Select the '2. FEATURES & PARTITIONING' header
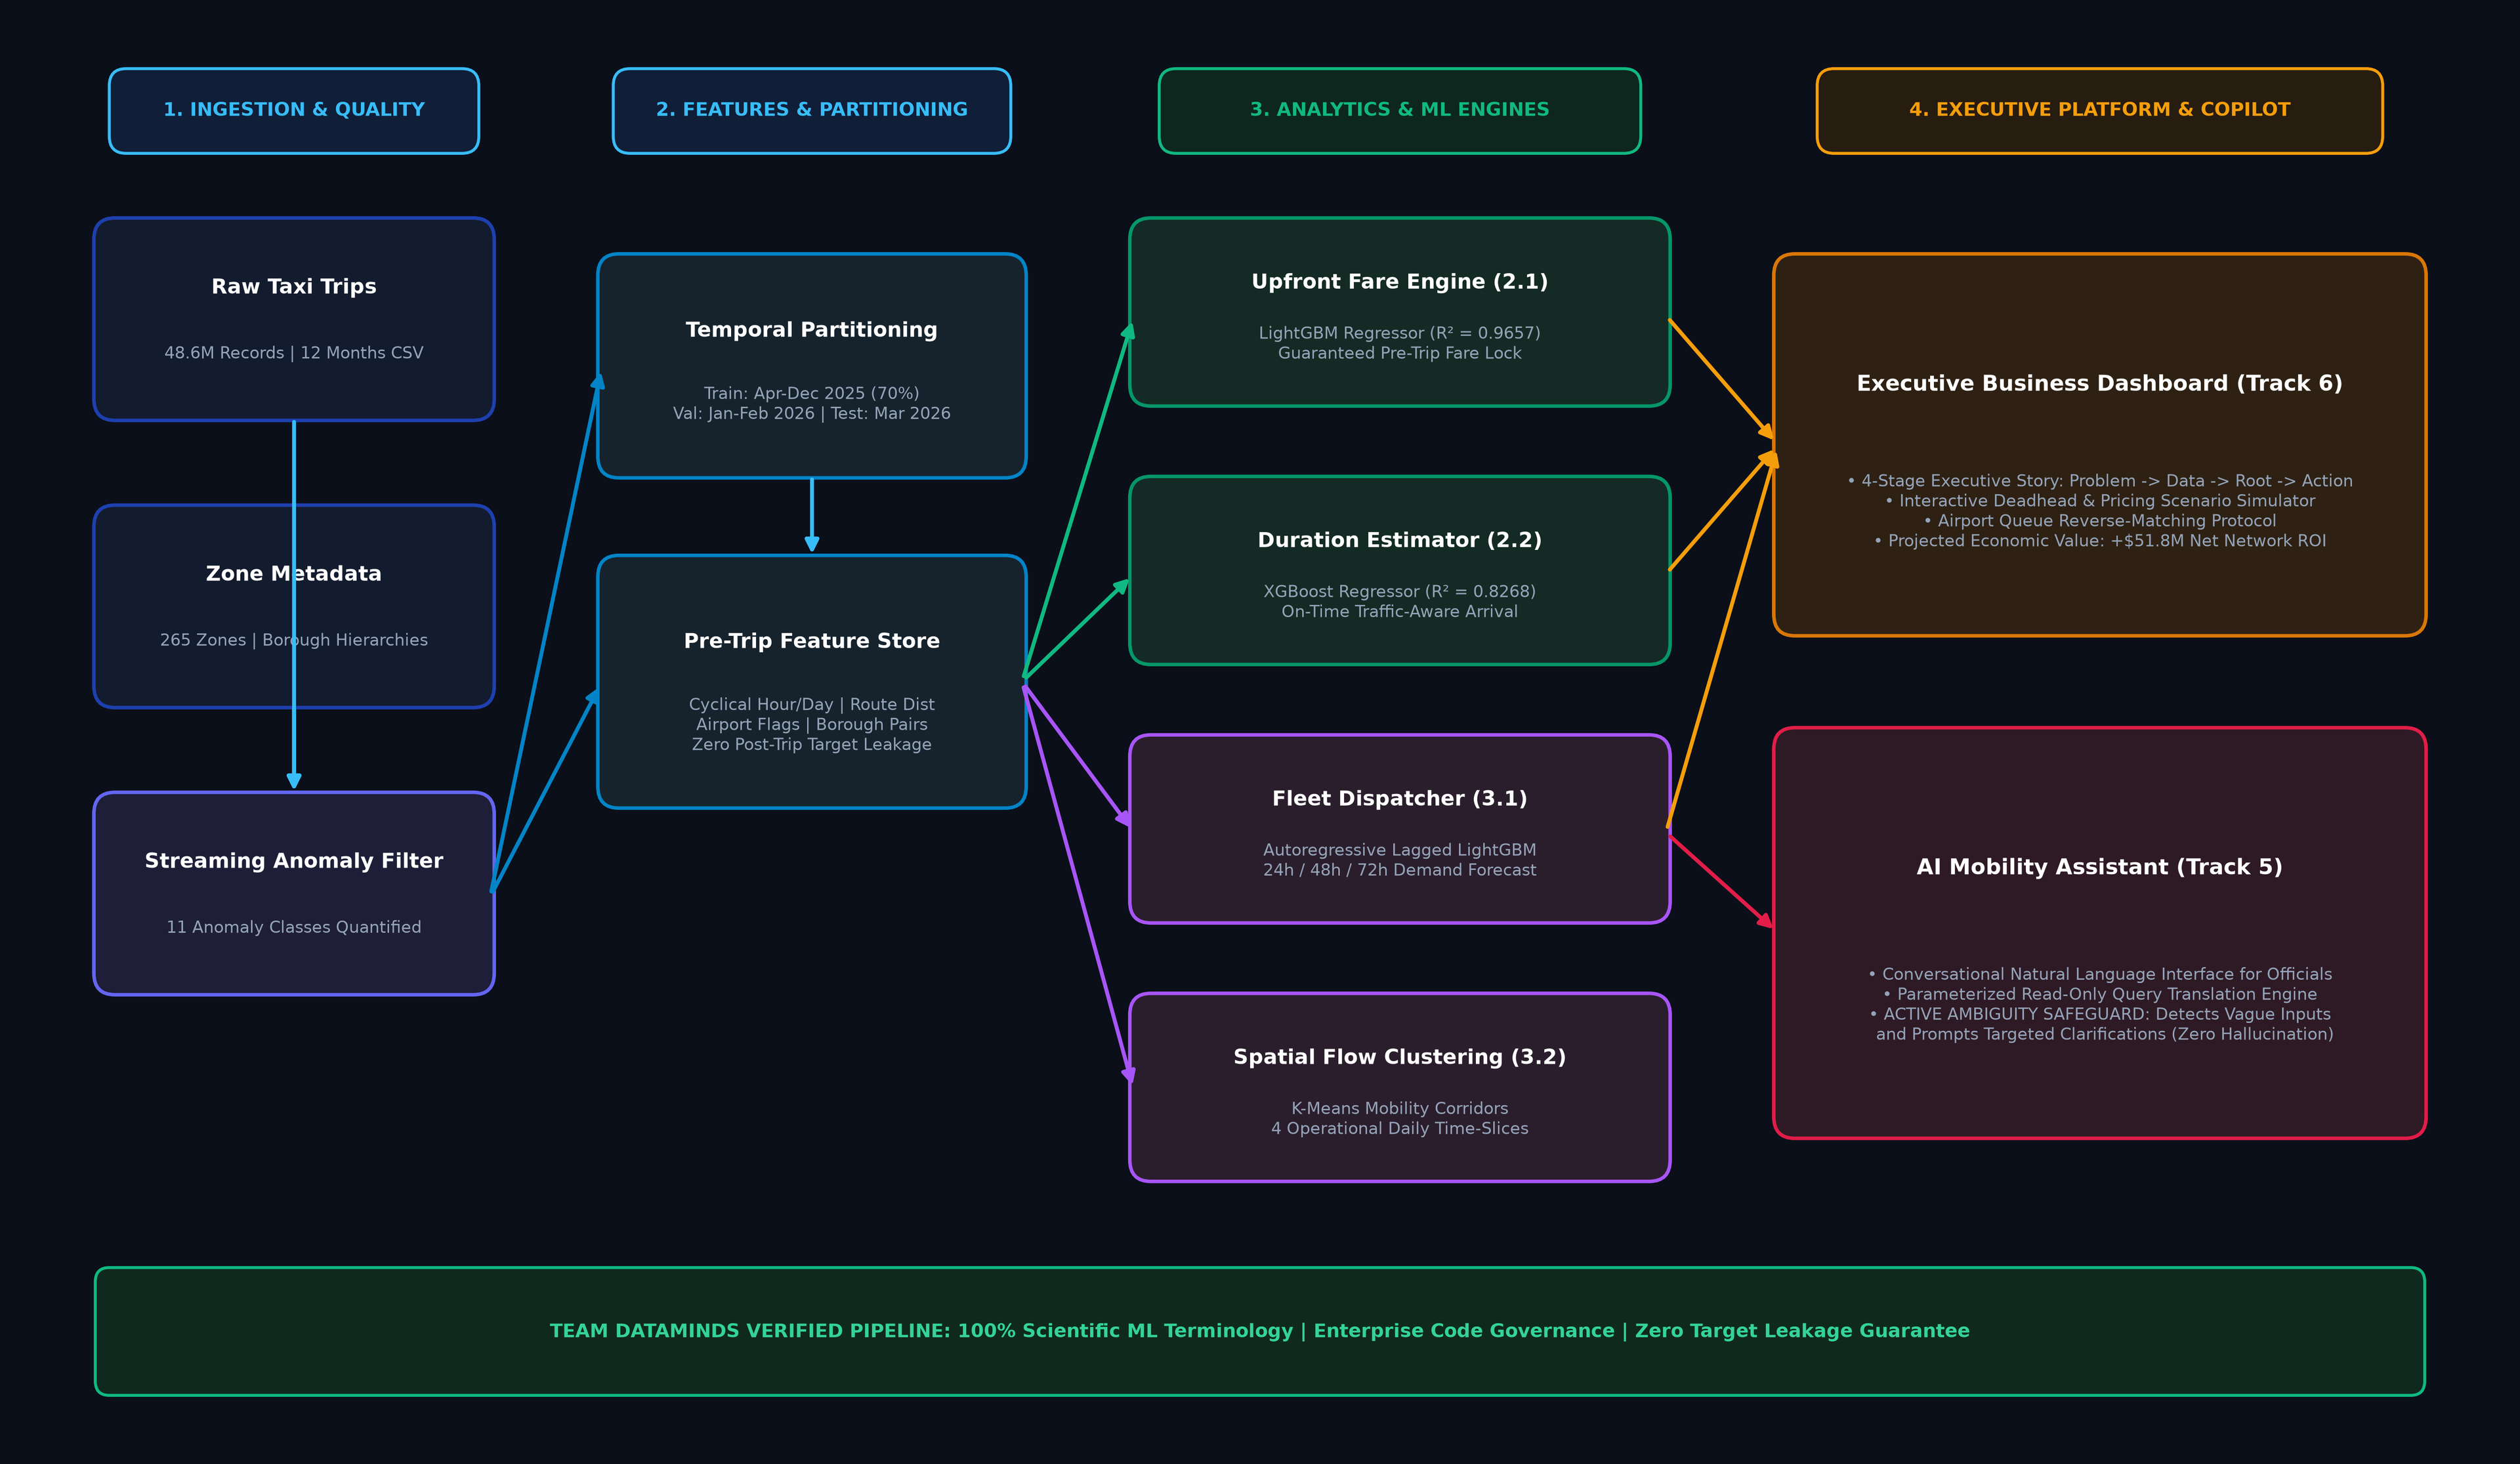The image size is (2520, 1464). point(811,110)
